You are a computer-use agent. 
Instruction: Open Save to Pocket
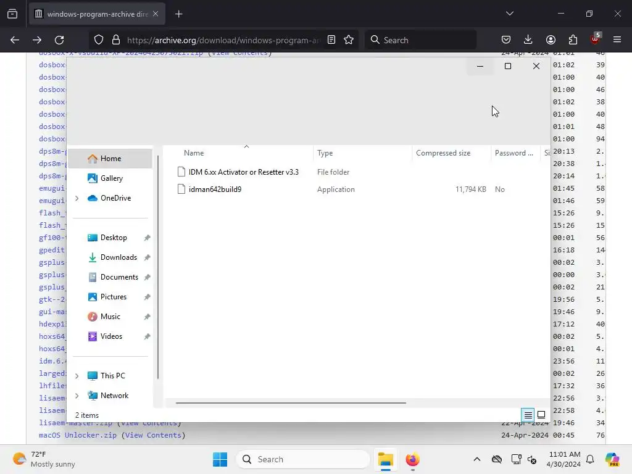506,39
